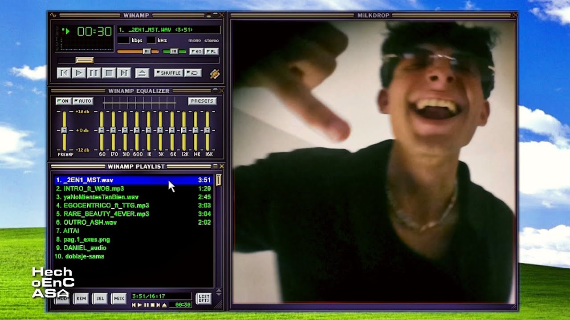Toggle windowshade mode on Winamp Playlist title bar
The image size is (570, 320).
coord(215,166)
